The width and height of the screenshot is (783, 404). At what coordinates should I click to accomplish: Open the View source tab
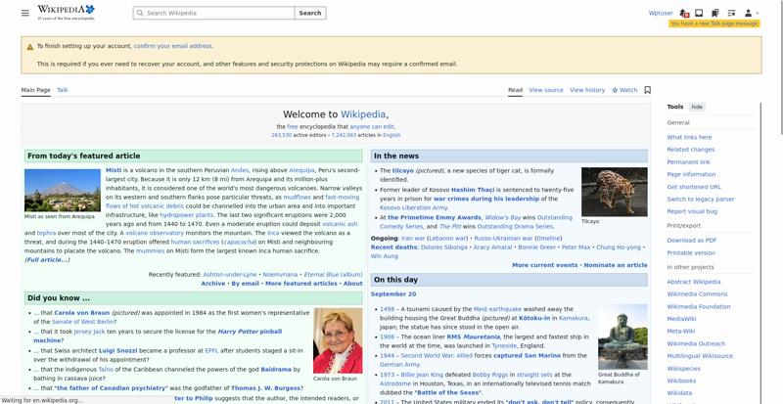(546, 90)
